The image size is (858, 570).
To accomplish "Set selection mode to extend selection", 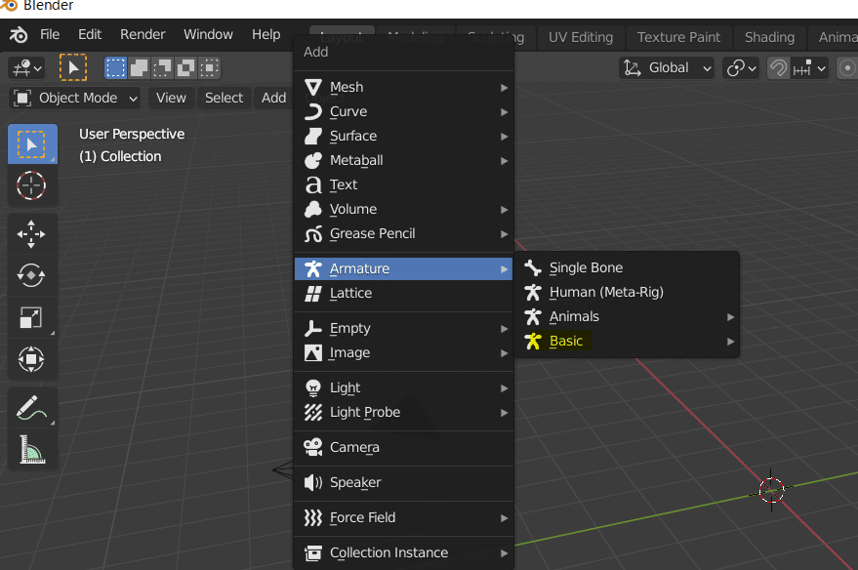I will pyautogui.click(x=139, y=67).
